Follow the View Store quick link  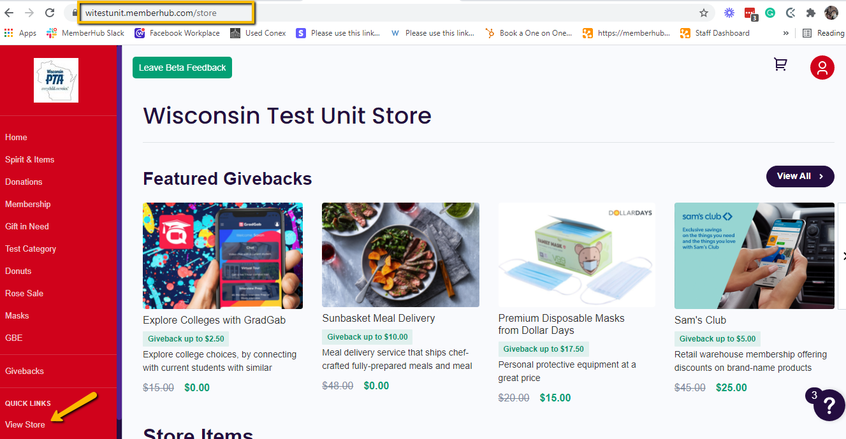(26, 424)
